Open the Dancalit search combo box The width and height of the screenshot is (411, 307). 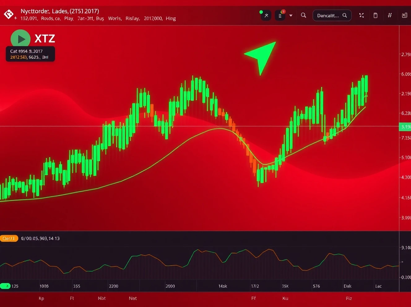coord(332,15)
